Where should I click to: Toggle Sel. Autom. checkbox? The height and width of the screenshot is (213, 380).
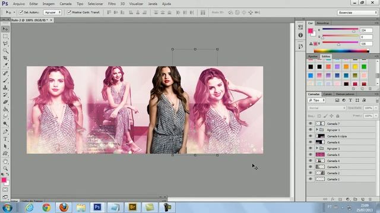tap(21, 12)
